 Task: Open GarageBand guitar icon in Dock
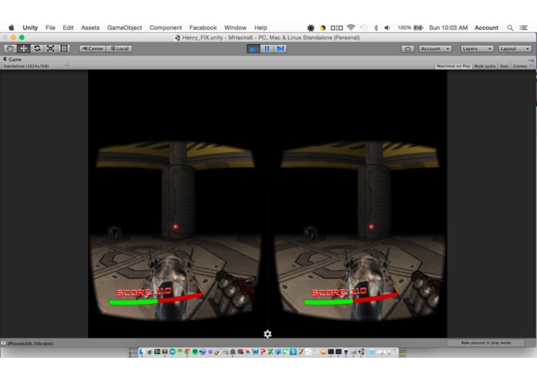[x=217, y=352]
